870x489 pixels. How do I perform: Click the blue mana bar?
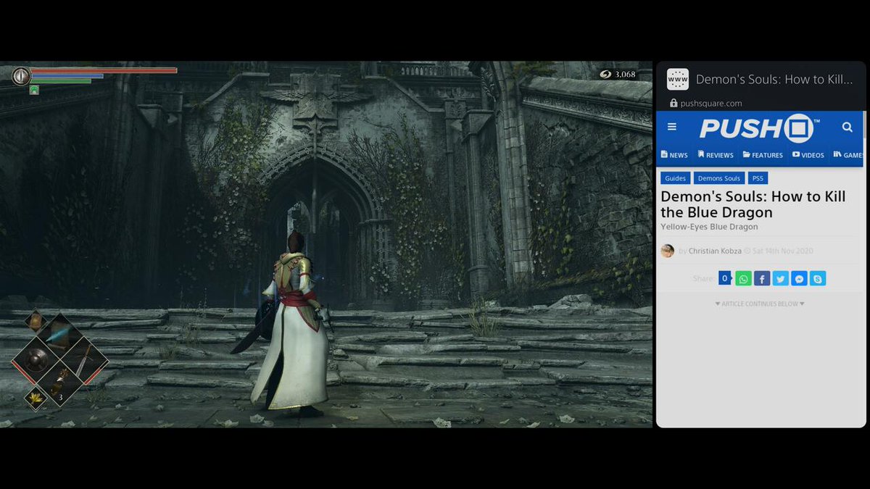pyautogui.click(x=67, y=76)
